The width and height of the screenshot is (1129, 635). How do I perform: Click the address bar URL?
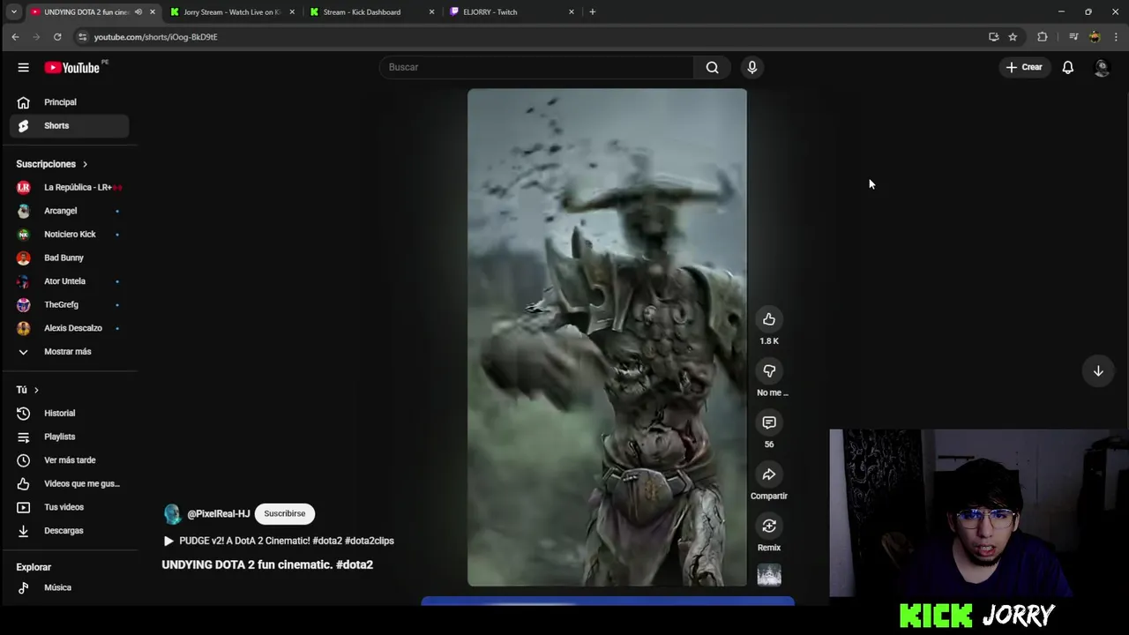click(x=155, y=37)
